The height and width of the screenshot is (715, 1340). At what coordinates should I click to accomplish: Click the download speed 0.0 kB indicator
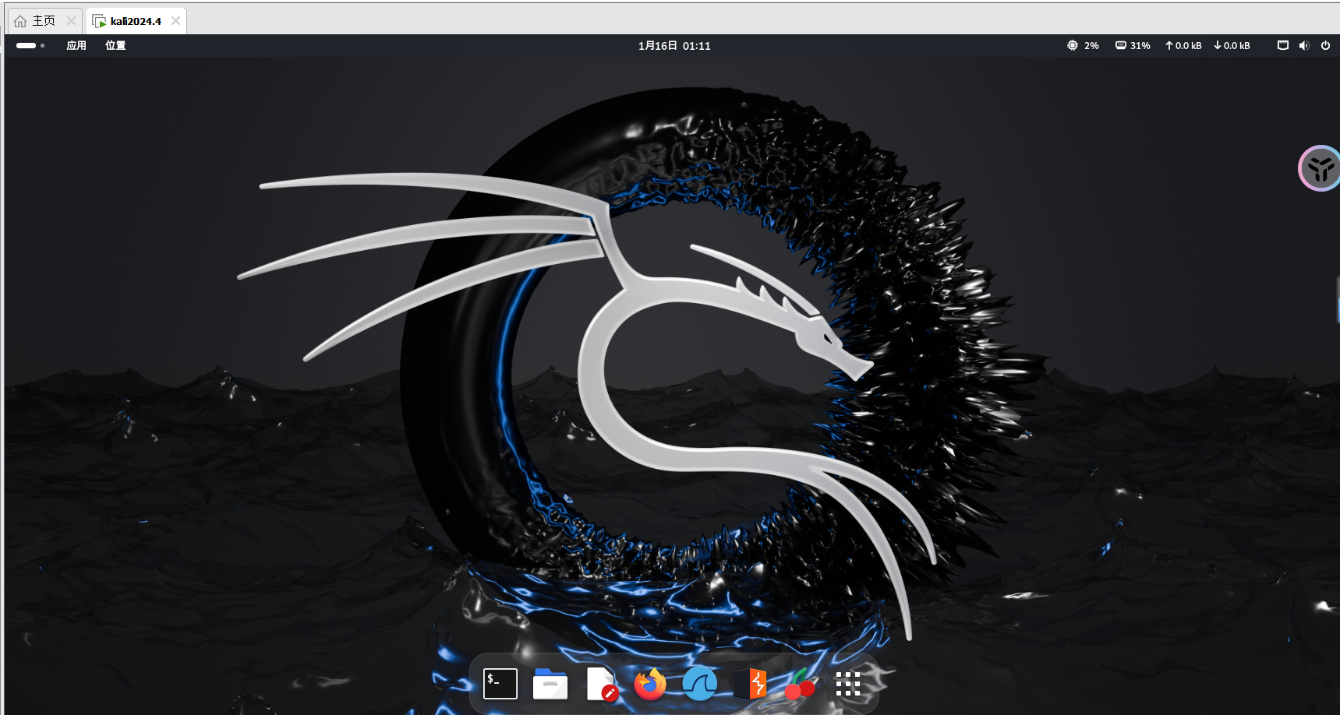pyautogui.click(x=1232, y=45)
